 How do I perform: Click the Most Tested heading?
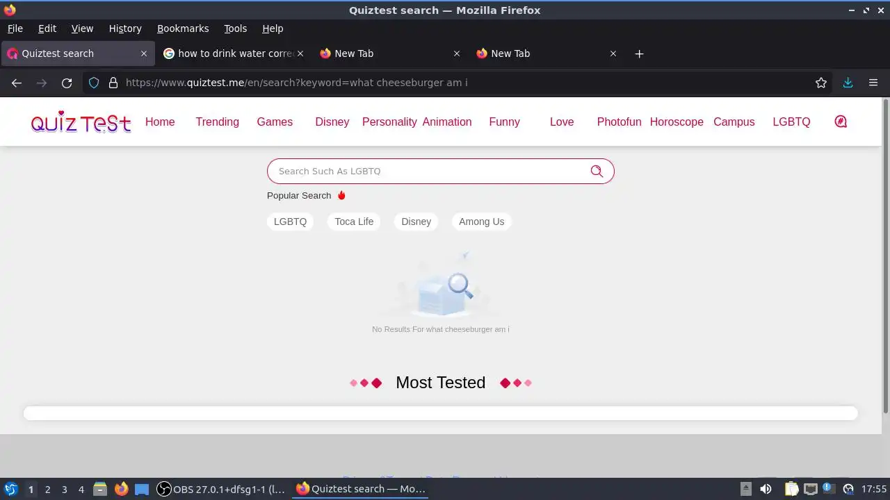pos(440,383)
